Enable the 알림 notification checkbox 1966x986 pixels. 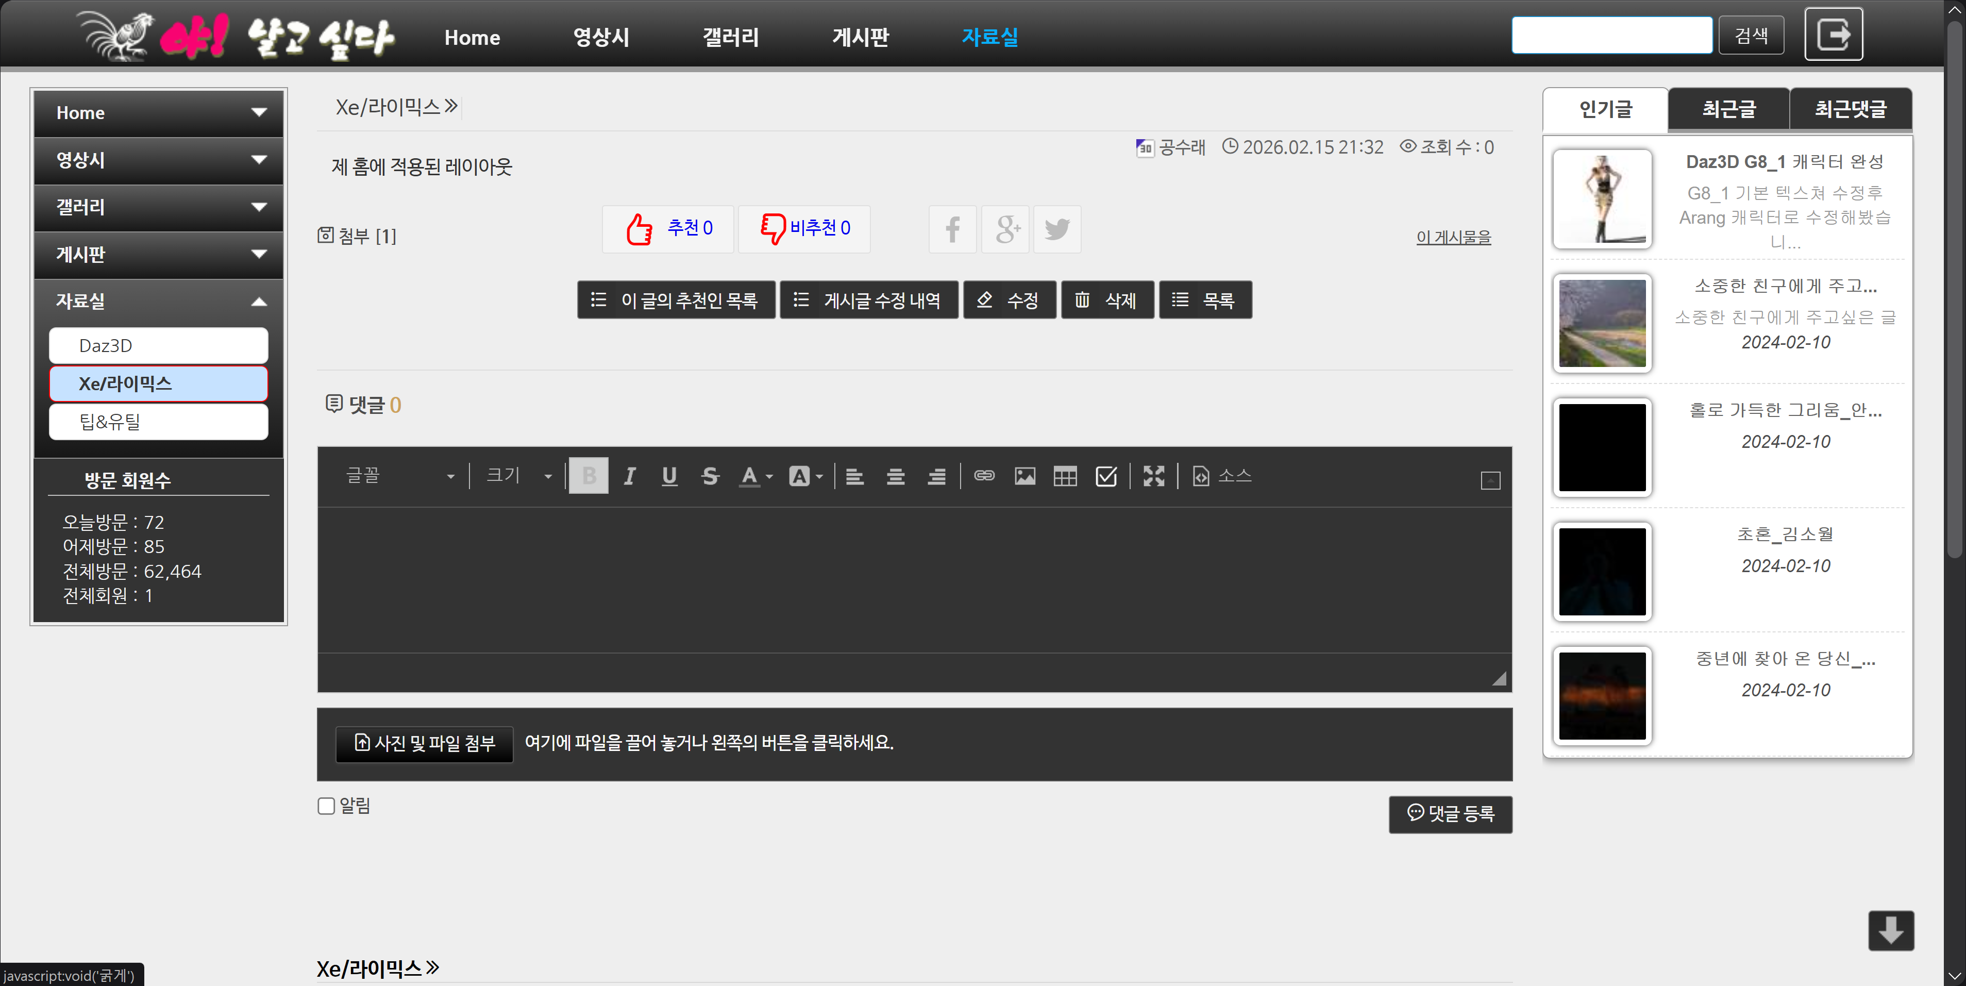326,805
